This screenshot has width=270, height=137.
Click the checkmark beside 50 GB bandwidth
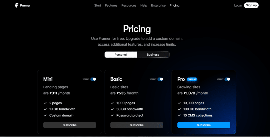(112, 109)
